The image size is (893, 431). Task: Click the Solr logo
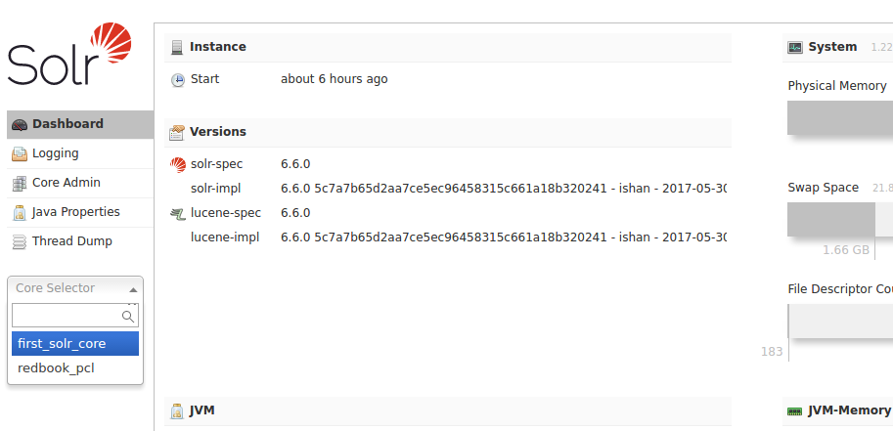[x=68, y=54]
